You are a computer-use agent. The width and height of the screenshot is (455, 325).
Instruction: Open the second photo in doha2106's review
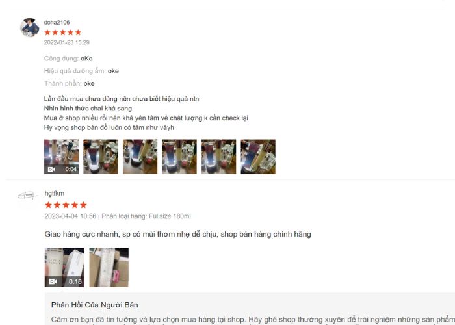point(101,157)
